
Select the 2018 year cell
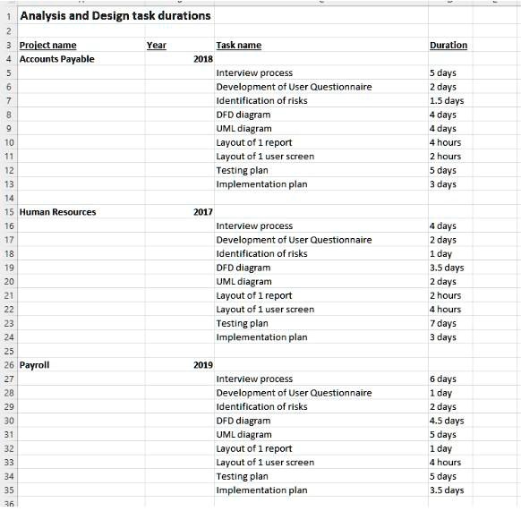pos(179,59)
